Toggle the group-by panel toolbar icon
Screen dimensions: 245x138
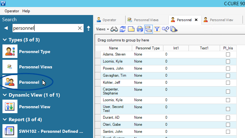click(x=149, y=29)
